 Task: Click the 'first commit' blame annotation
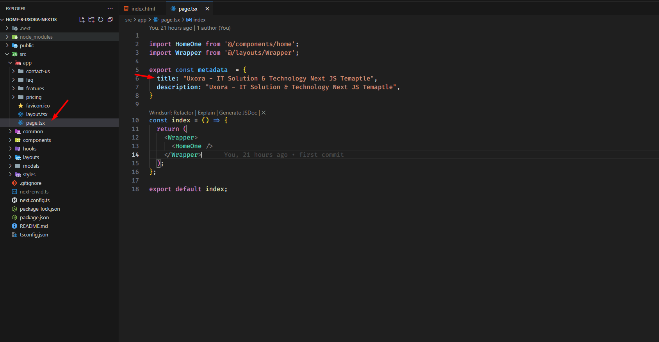click(321, 155)
